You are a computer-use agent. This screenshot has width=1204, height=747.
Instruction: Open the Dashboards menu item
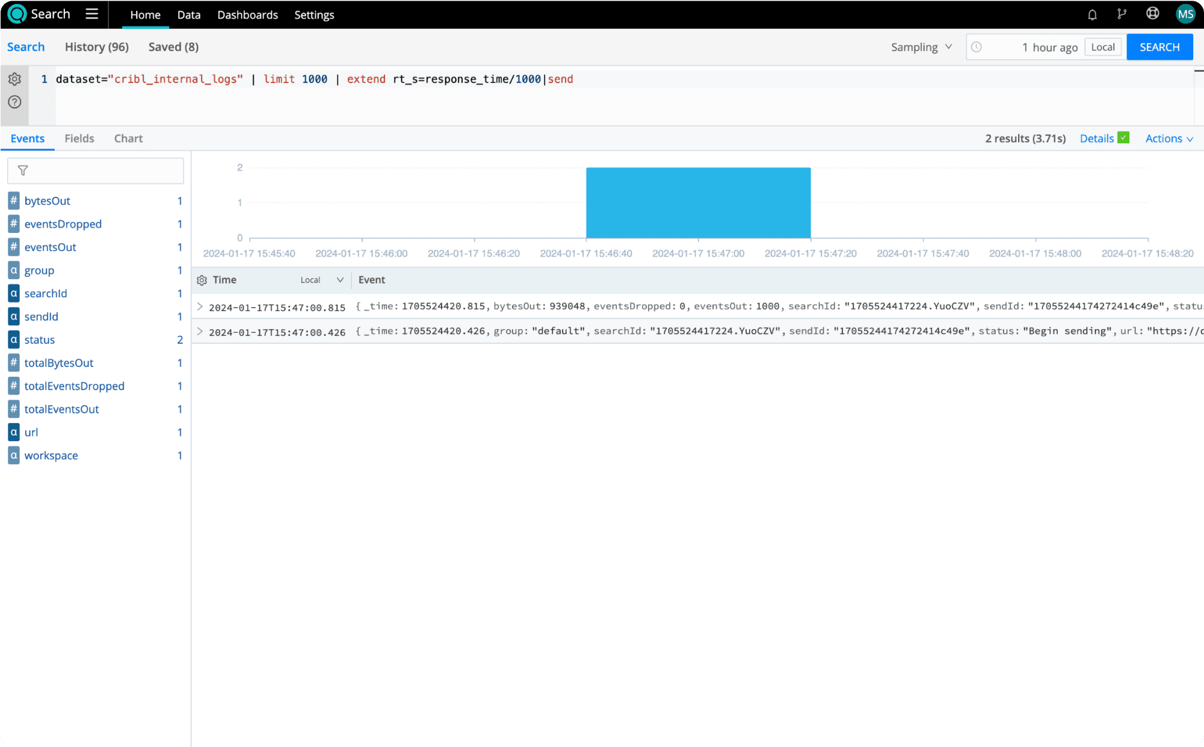[247, 15]
